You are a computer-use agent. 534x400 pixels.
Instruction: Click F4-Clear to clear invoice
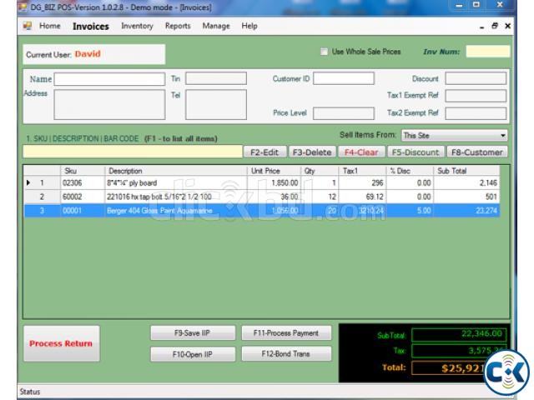pos(361,152)
